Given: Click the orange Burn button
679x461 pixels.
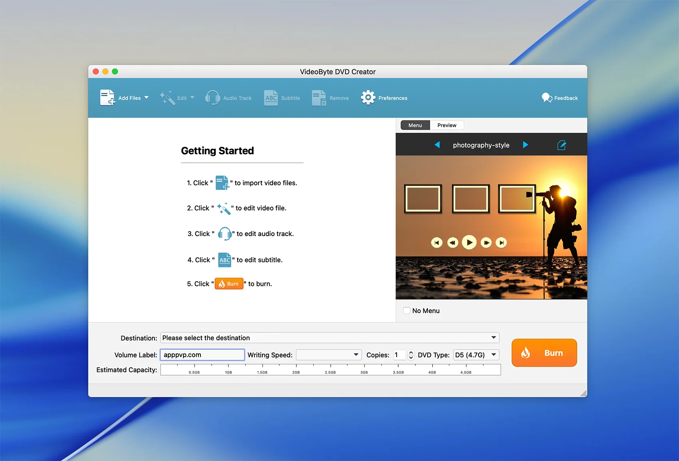Looking at the screenshot, I should (544, 353).
